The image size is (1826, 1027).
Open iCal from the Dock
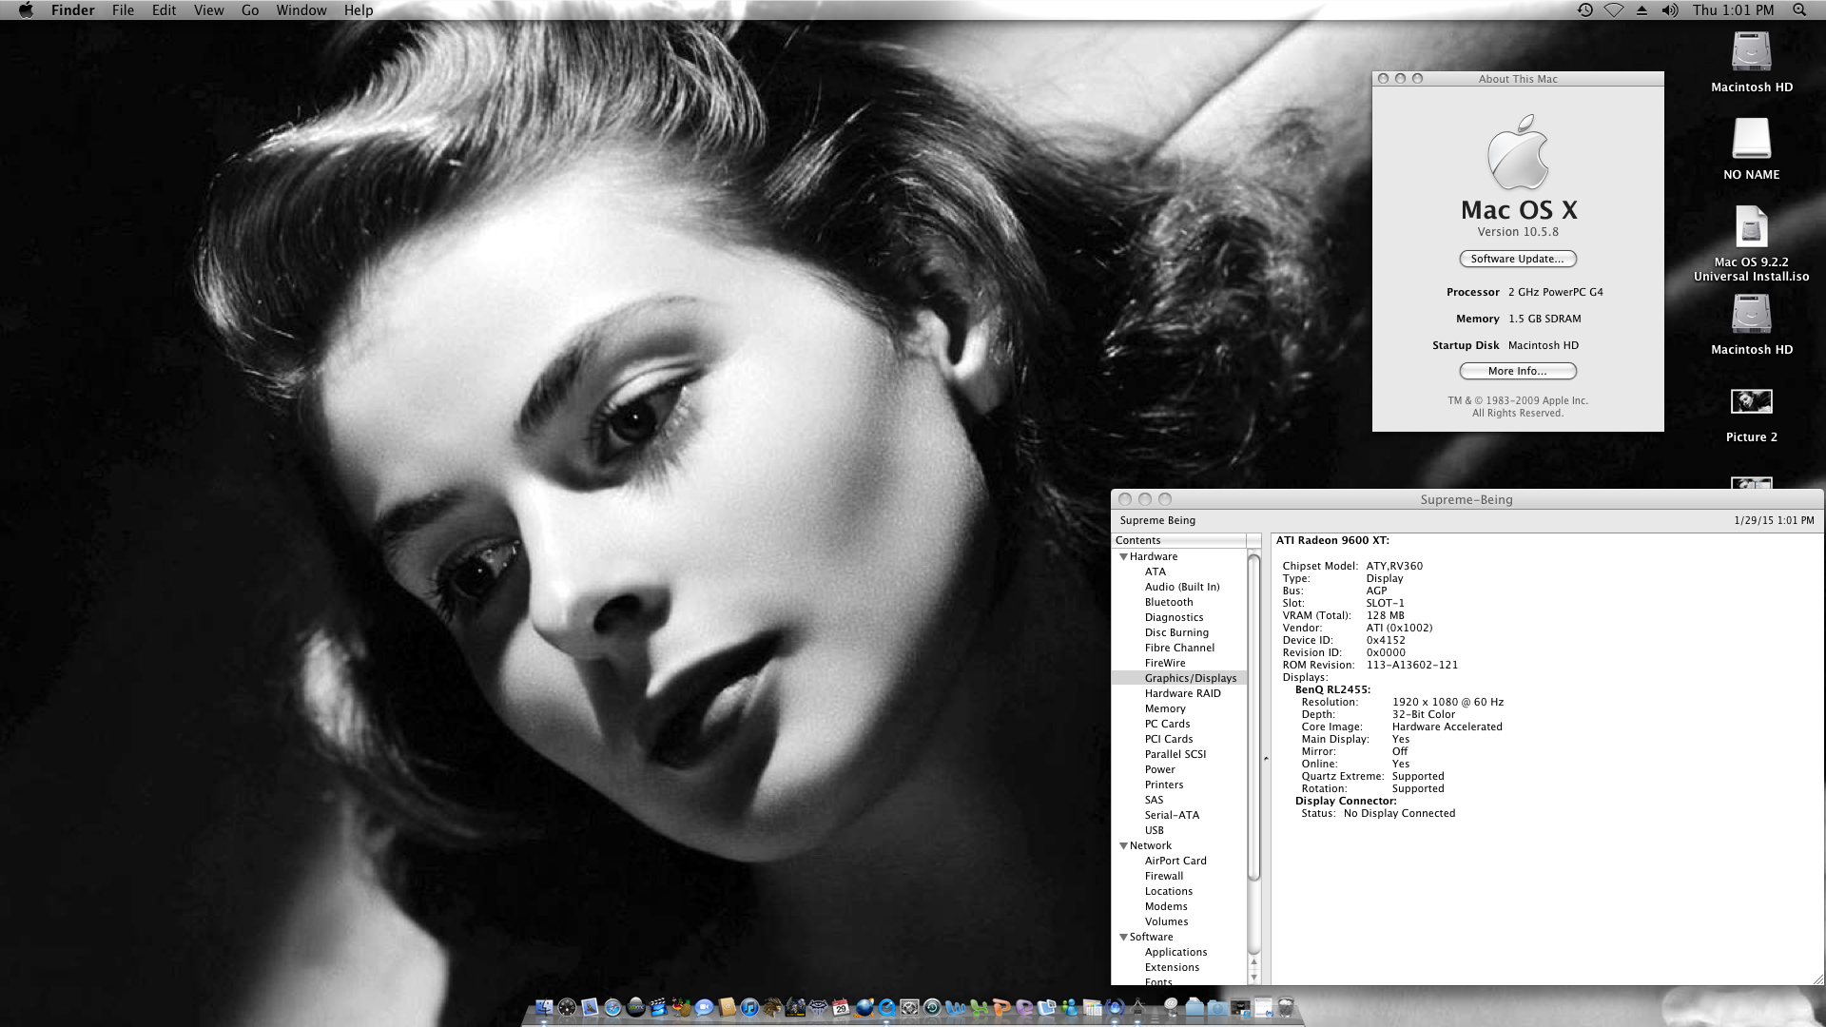tap(841, 1008)
